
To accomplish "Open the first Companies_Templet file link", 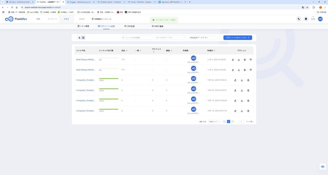I will 85,80.
